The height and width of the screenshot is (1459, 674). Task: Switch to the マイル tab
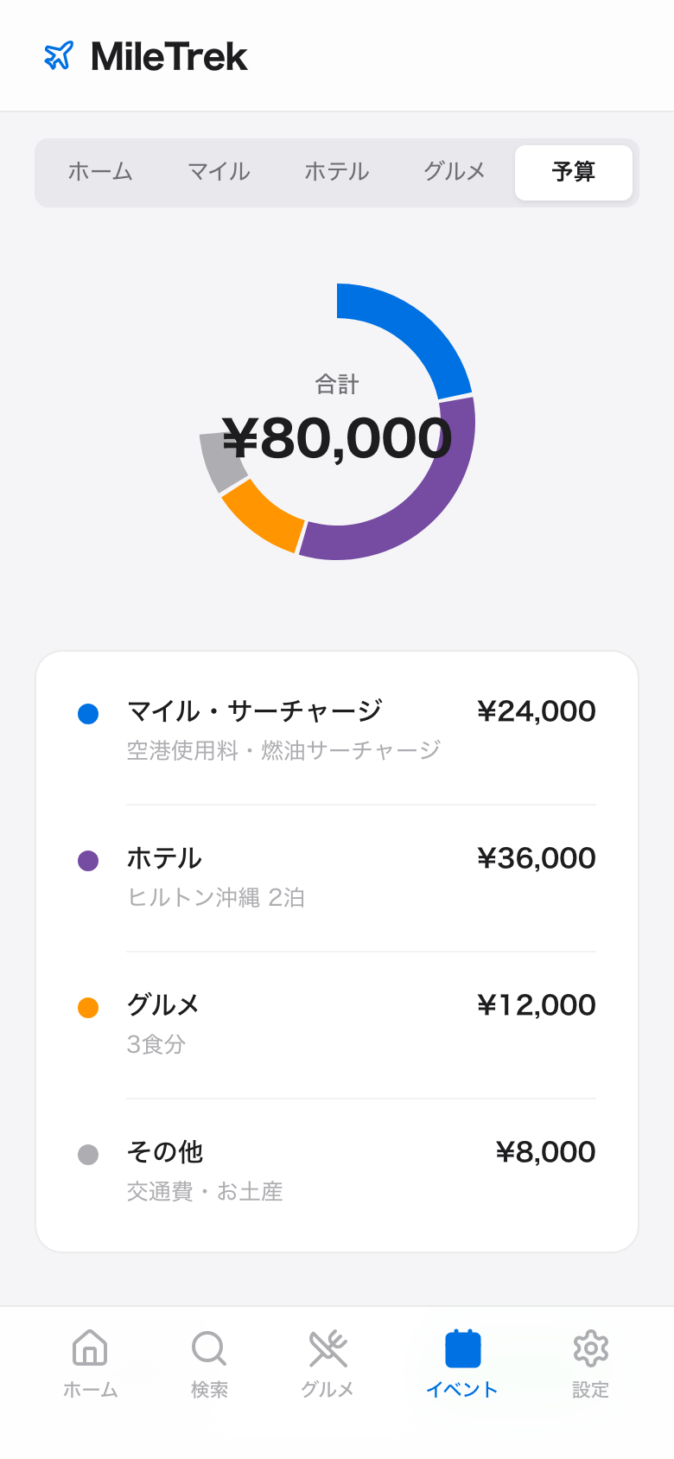(219, 172)
